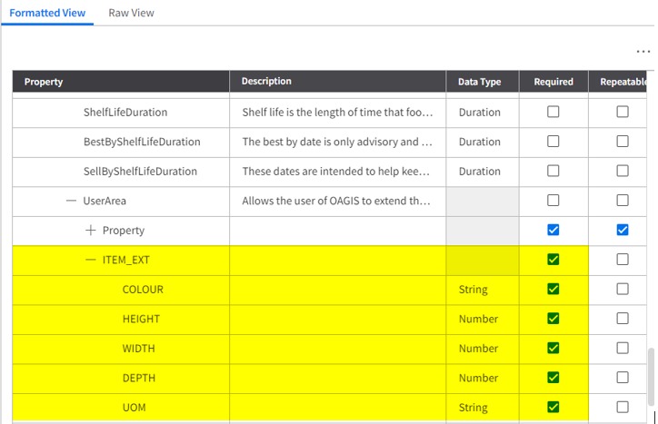Open the three-dot more options menu
The image size is (658, 424).
point(643,52)
